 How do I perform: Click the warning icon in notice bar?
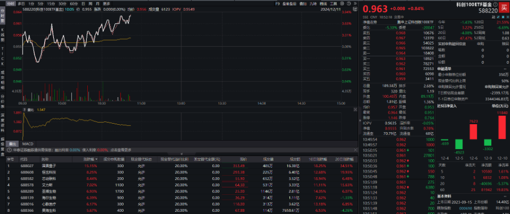pos(9,150)
